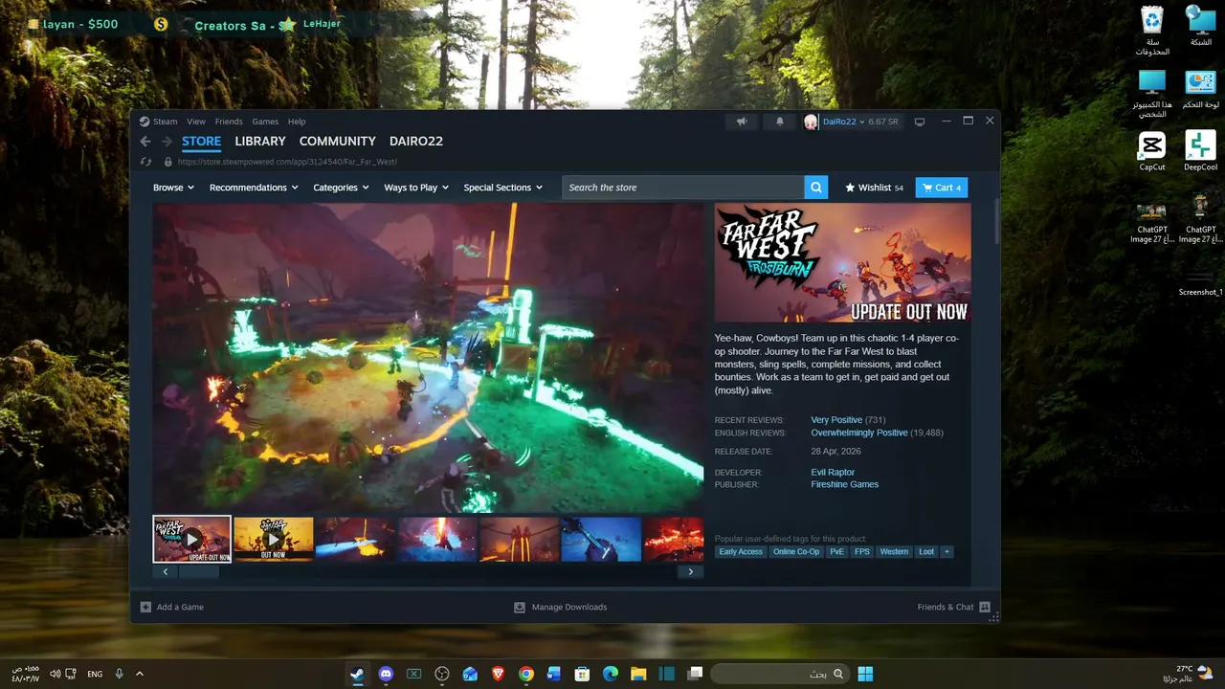
Task: Click the padlock icon beside the URL
Action: tap(167, 163)
